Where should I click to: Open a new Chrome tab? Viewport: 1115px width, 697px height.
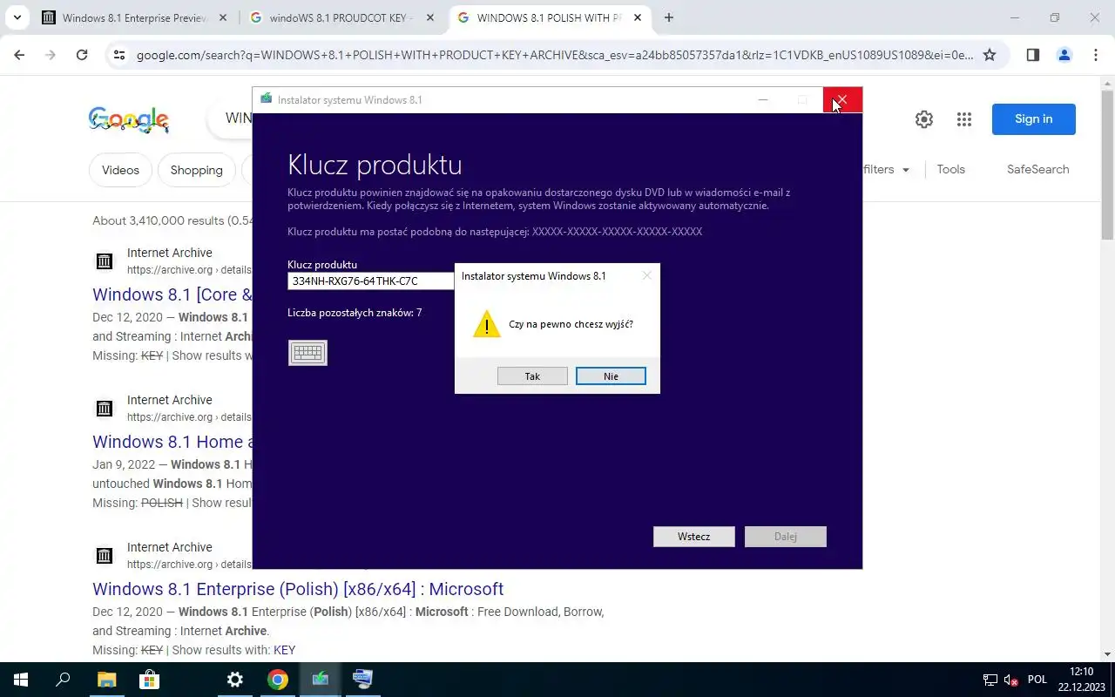669,17
